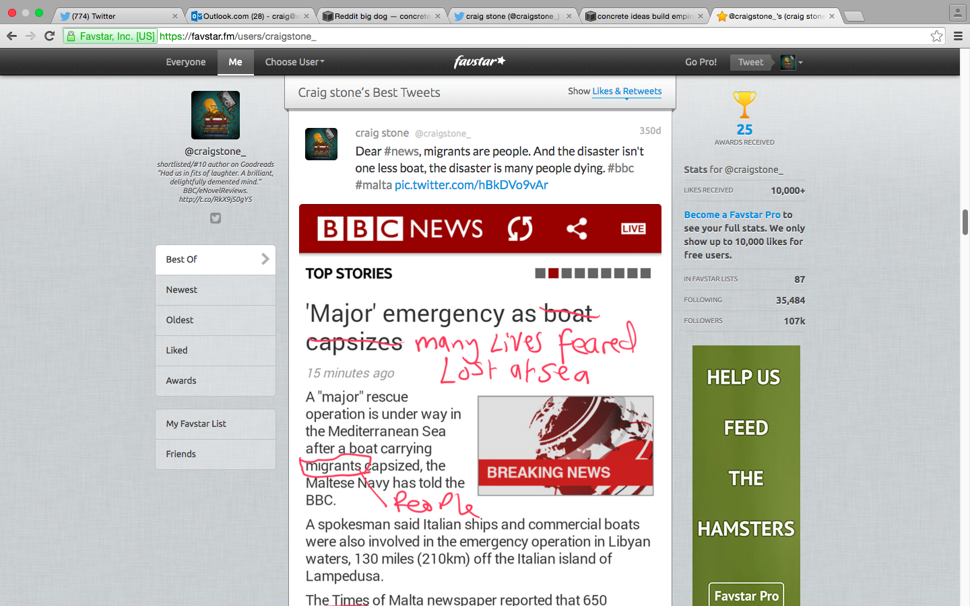Click the BBC News refresh icon
Image resolution: width=970 pixels, height=606 pixels.
520,228
